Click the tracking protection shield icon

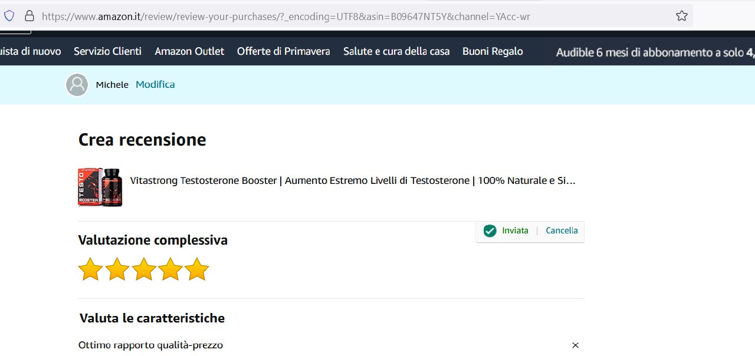tap(9, 16)
